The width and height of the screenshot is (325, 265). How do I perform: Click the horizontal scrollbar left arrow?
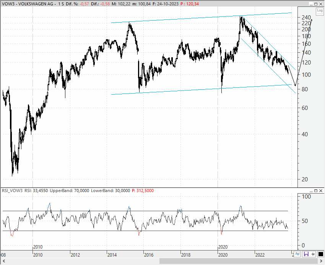[3, 261]
